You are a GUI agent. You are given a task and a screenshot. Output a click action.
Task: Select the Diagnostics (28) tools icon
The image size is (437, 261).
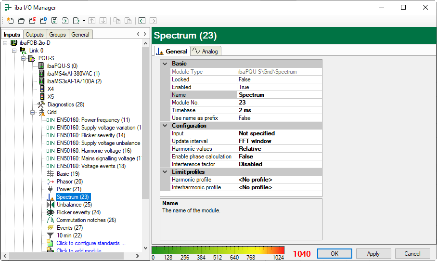click(x=41, y=104)
